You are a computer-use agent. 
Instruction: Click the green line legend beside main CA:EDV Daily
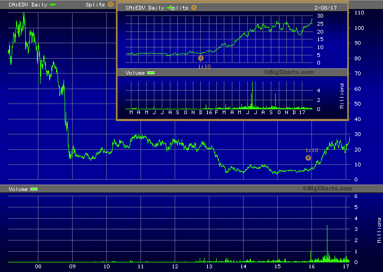click(x=52, y=4)
